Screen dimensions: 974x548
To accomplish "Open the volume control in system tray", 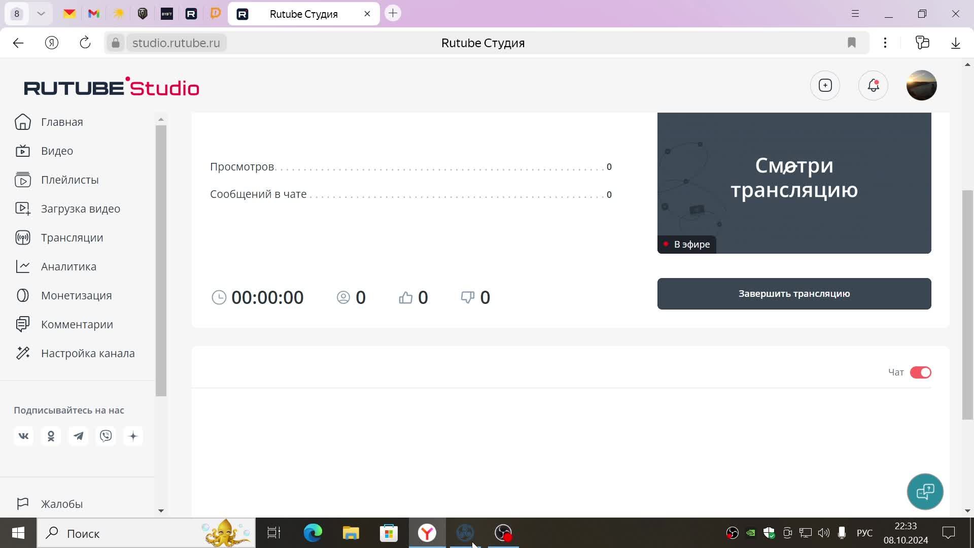I will [x=823, y=533].
